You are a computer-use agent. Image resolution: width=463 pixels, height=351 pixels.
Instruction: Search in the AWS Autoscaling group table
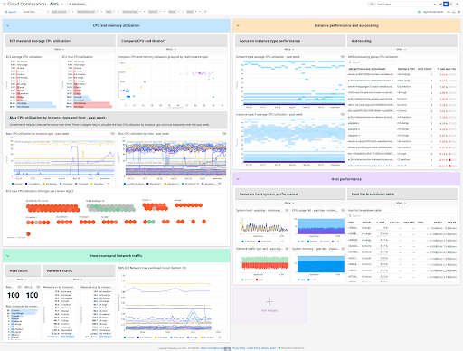click(x=372, y=62)
